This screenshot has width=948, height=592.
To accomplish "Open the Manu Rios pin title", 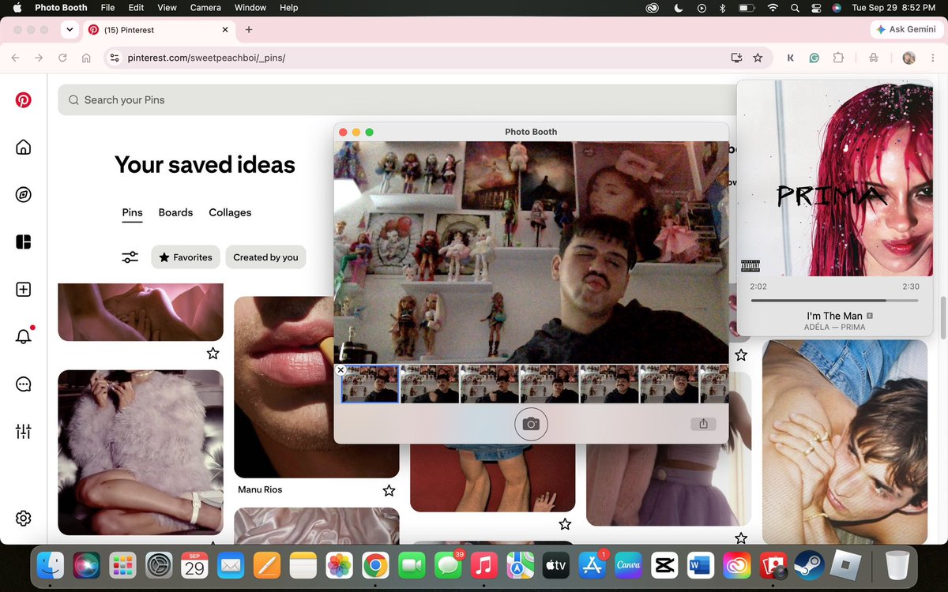I will 260,490.
